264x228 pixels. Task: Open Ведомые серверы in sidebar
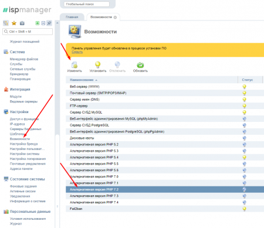(x=23, y=101)
